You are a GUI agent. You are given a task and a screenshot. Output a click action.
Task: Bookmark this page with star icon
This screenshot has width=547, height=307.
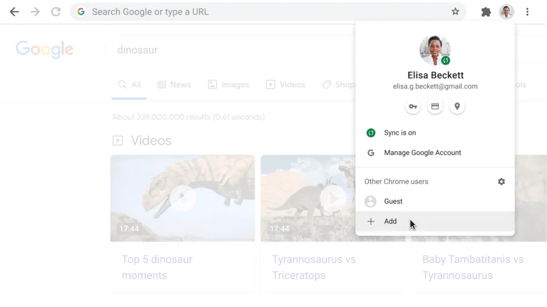pos(455,12)
